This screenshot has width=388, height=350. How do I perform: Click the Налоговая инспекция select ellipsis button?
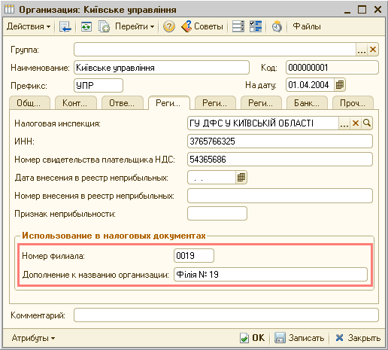tap(344, 123)
